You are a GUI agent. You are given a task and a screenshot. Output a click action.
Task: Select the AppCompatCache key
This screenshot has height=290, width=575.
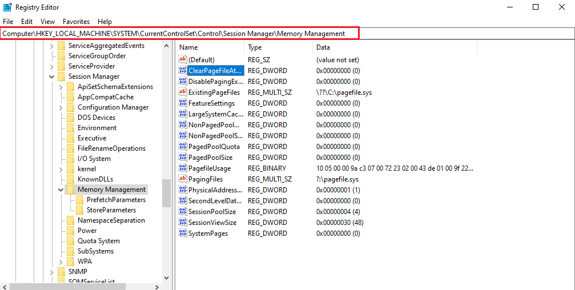(106, 97)
